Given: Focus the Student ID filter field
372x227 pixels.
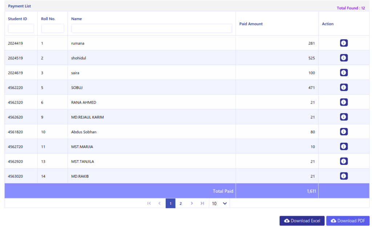Looking at the screenshot, I should tap(21, 28).
